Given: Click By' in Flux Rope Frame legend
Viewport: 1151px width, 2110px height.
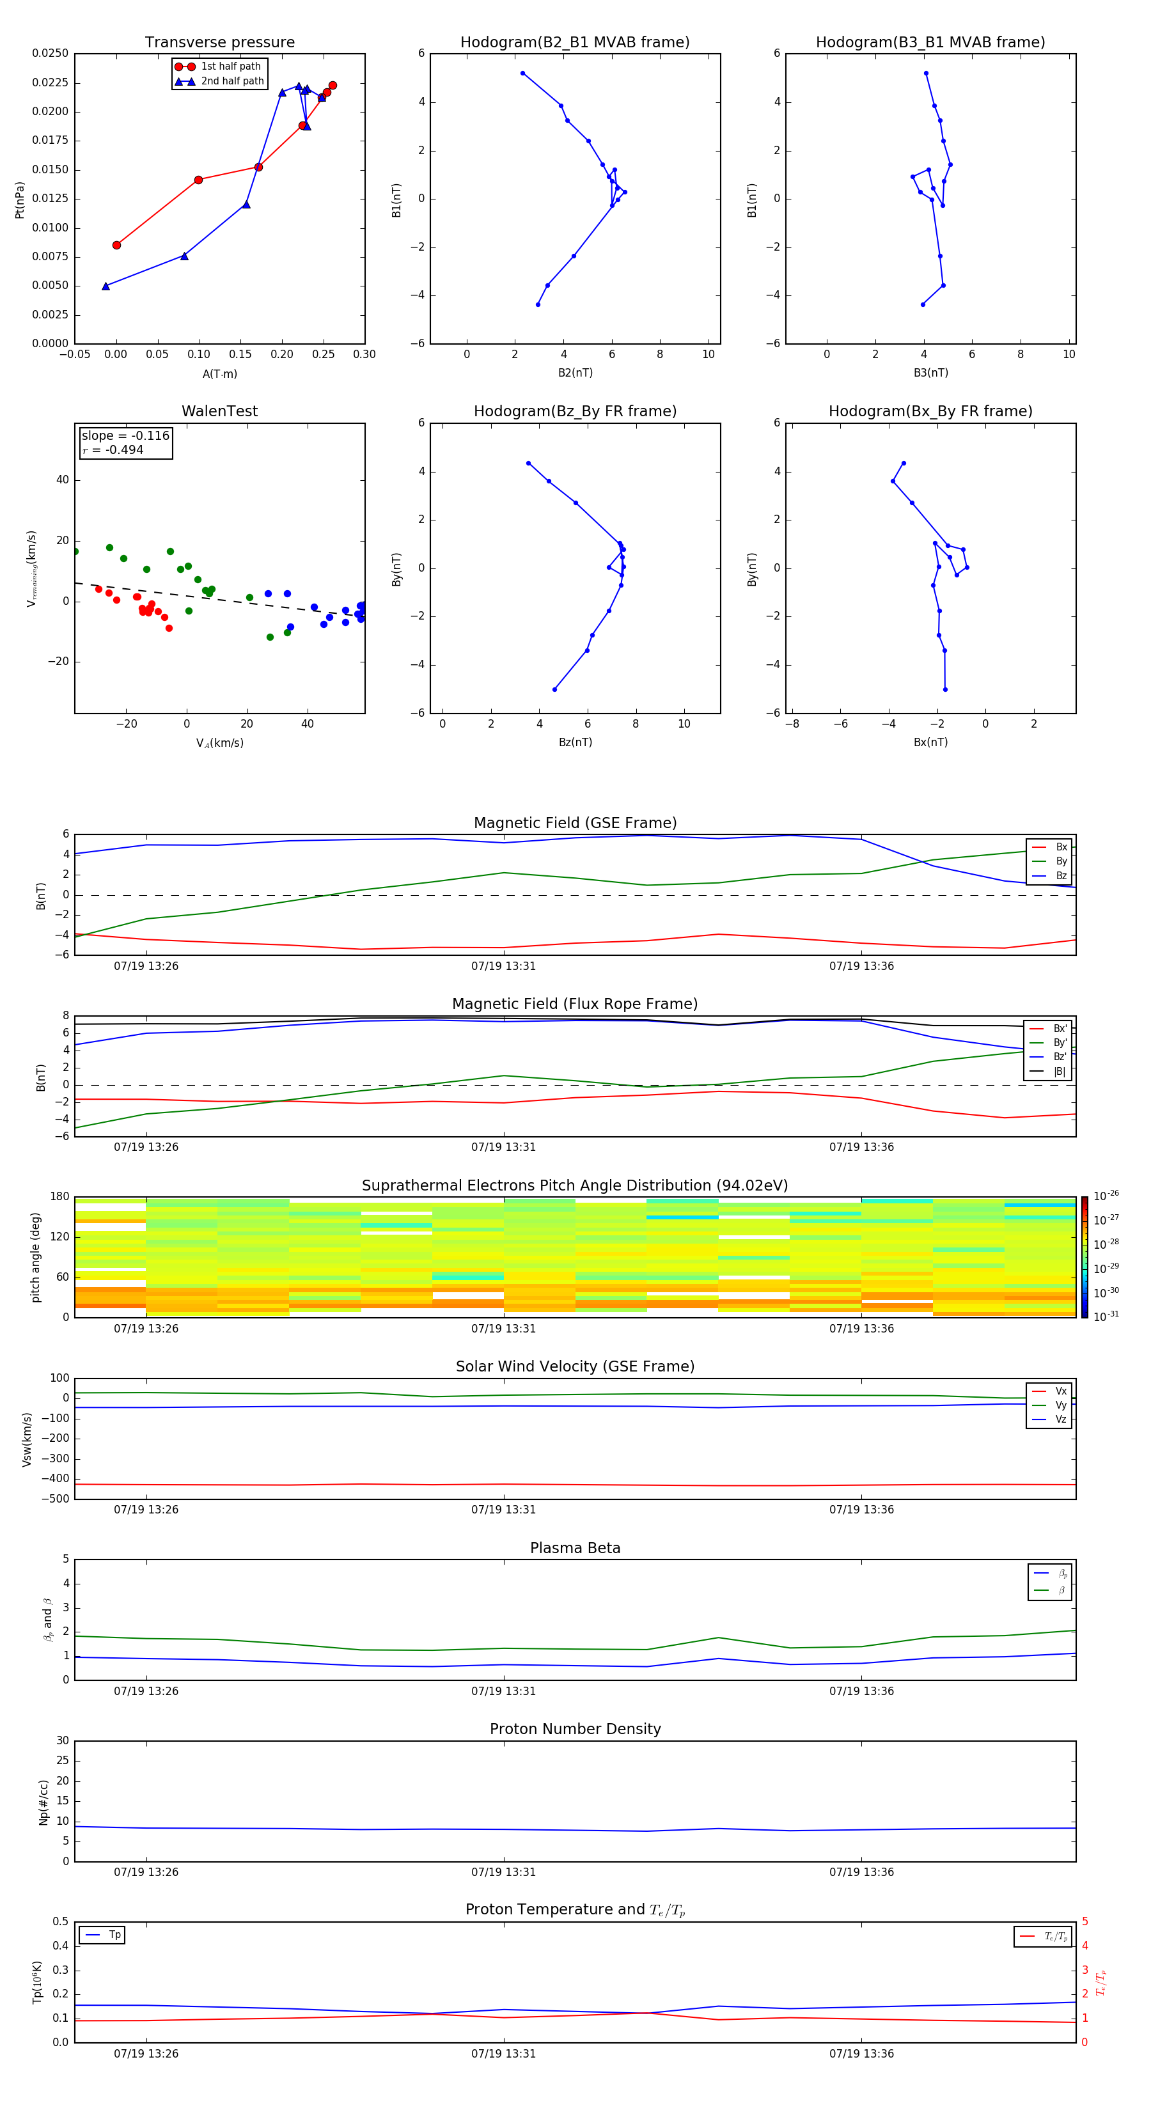Looking at the screenshot, I should pyautogui.click(x=1049, y=1043).
